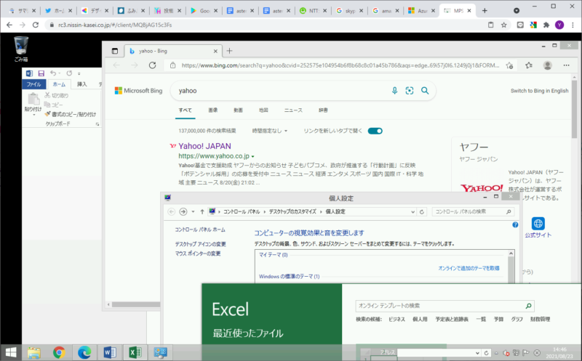Expand the Word clipboard group dialog launcher
The height and width of the screenshot is (361, 582).
97,124
